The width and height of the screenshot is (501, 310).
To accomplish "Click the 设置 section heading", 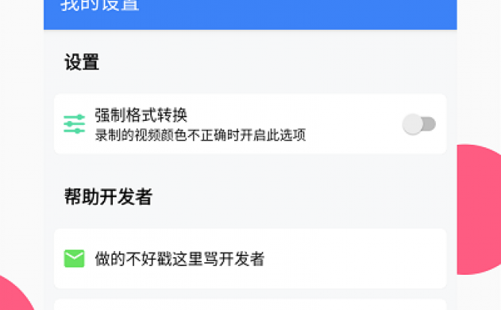I will (82, 61).
